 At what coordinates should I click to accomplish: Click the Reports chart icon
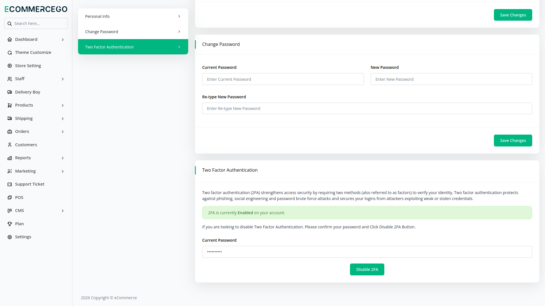10,158
